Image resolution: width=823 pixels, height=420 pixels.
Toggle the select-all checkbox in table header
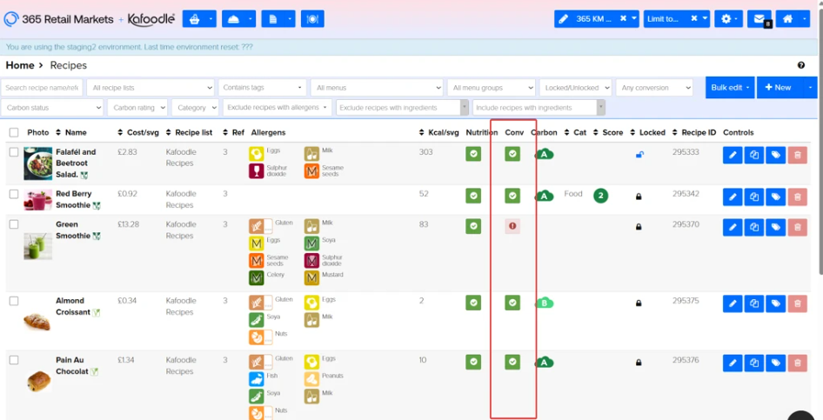[x=14, y=133]
